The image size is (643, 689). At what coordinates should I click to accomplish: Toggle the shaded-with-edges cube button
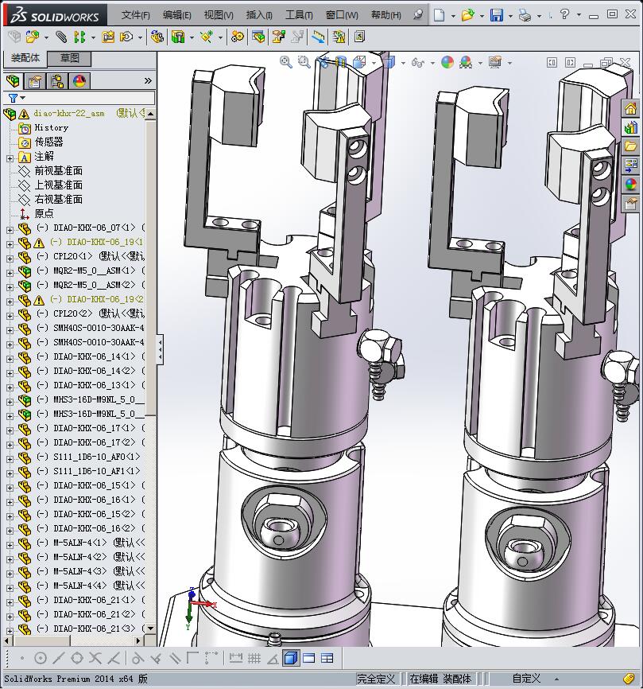click(x=290, y=658)
